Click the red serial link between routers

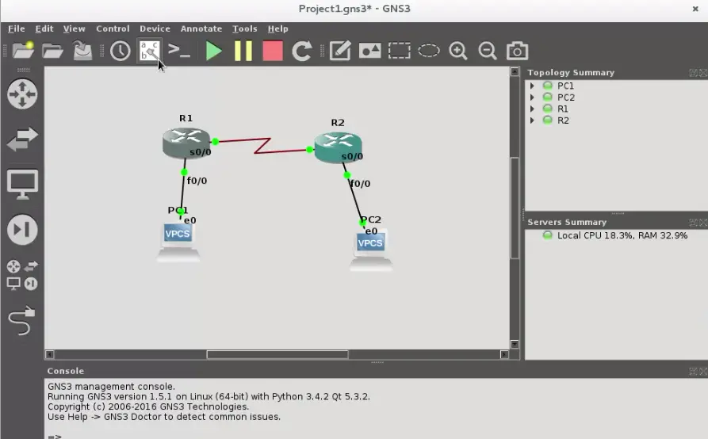pyautogui.click(x=262, y=145)
